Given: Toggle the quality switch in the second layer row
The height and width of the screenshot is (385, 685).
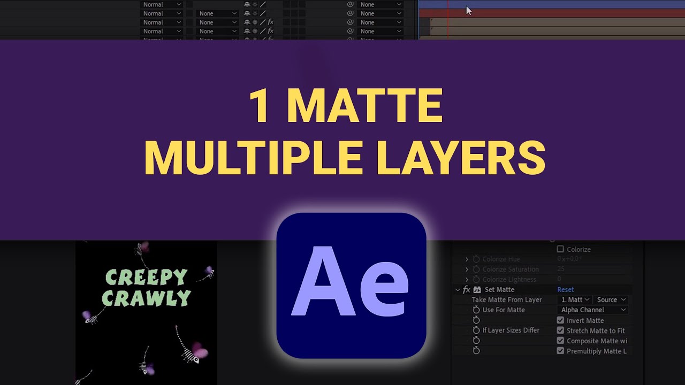Looking at the screenshot, I should pyautogui.click(x=263, y=13).
